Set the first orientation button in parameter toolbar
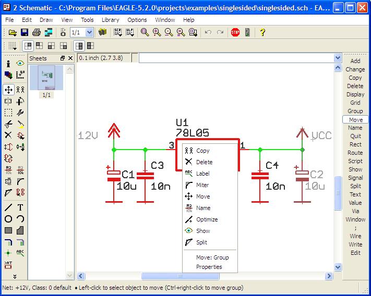Screen dimensions: 371x296 (x=28, y=46)
